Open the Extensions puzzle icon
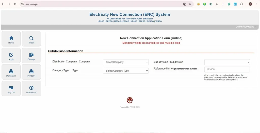 (241, 4)
